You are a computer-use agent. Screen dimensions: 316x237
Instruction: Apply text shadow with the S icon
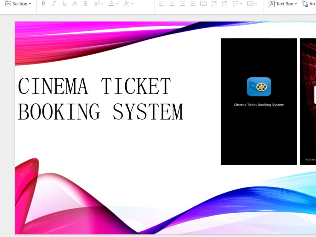pyautogui.click(x=85, y=3)
